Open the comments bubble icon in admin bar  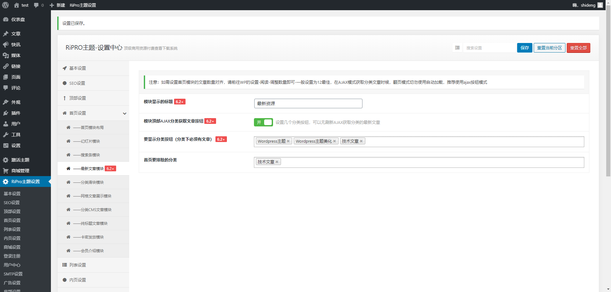[x=36, y=5]
